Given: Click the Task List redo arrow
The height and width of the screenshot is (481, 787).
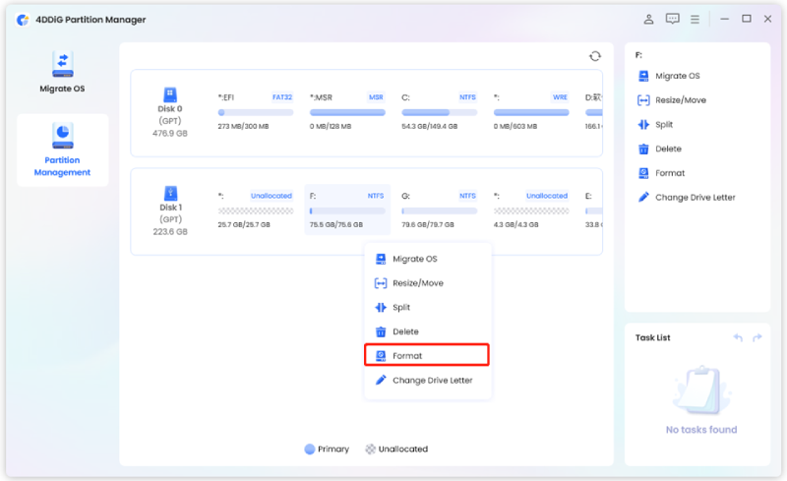Looking at the screenshot, I should pyautogui.click(x=757, y=337).
